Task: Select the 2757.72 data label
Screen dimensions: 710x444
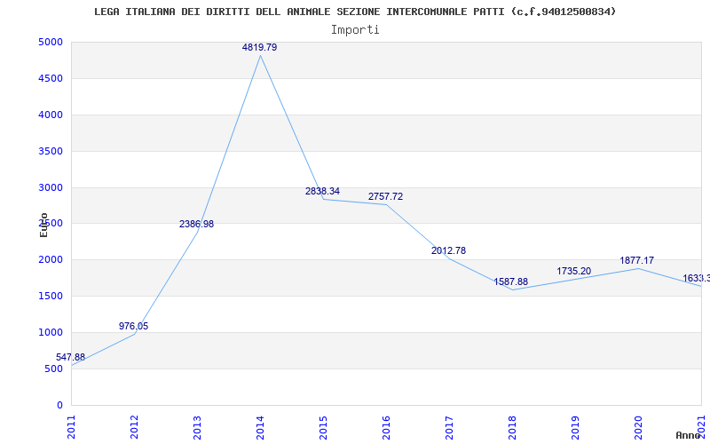Action: coord(385,196)
